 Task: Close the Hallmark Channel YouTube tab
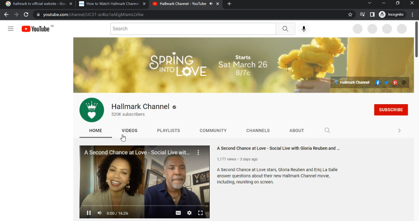(218, 4)
